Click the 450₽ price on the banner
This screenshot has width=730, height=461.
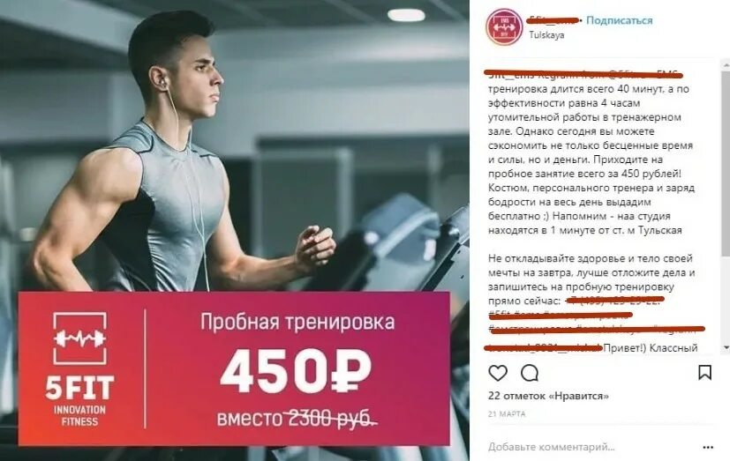click(296, 371)
